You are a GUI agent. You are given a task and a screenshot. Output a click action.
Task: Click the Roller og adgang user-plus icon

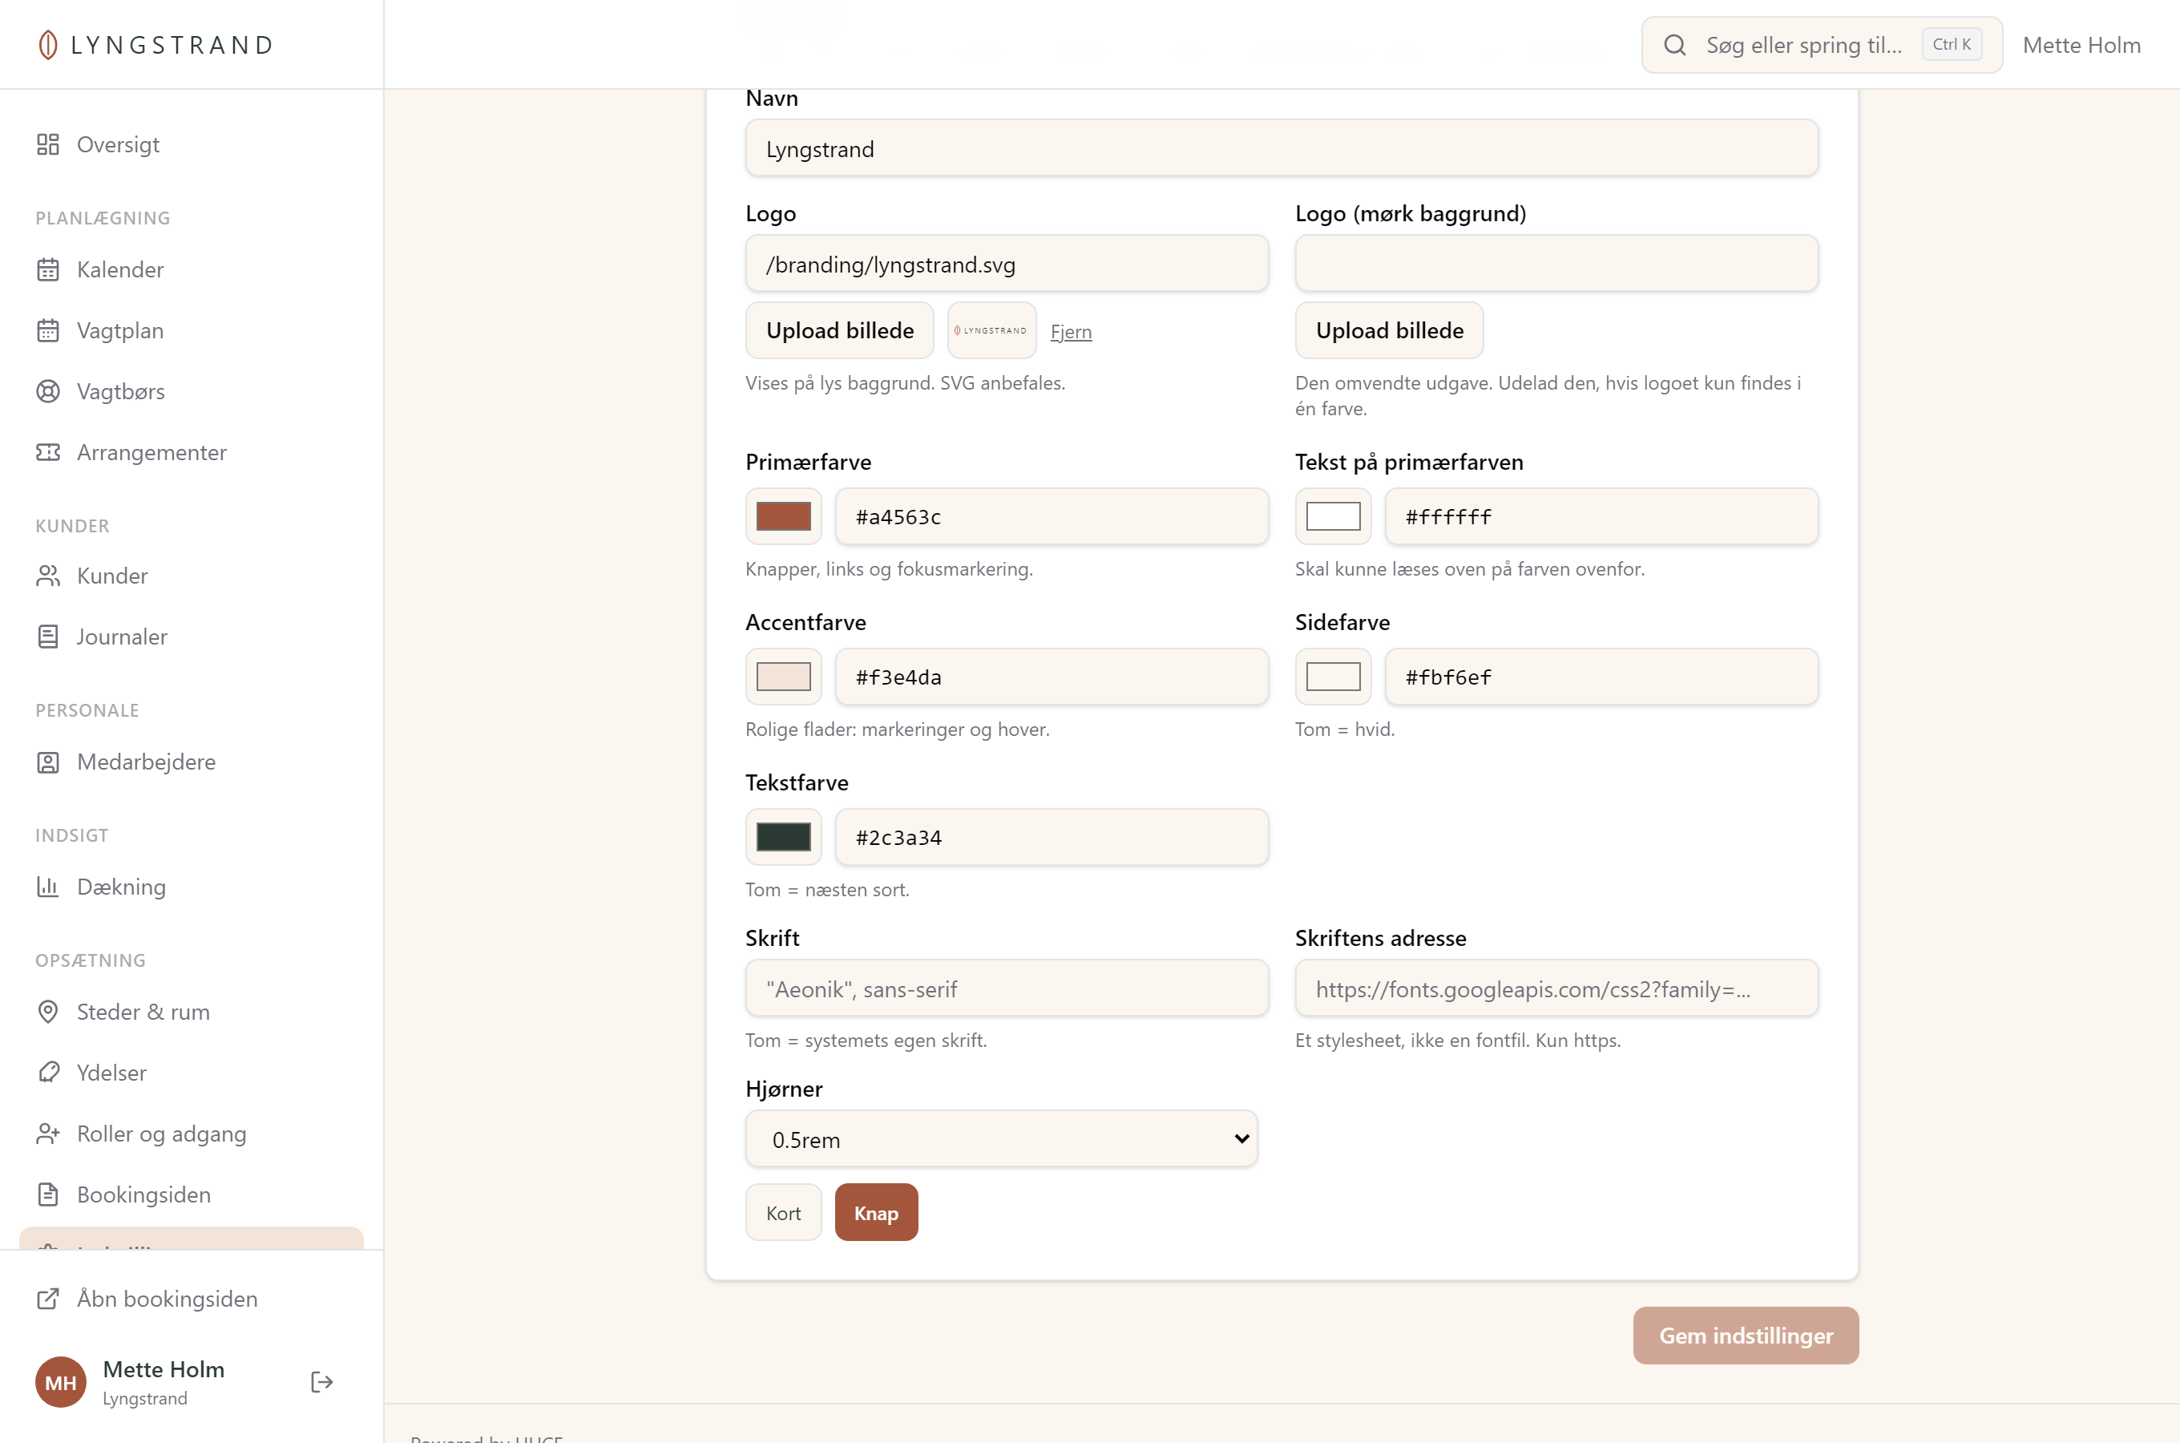[x=48, y=1134]
